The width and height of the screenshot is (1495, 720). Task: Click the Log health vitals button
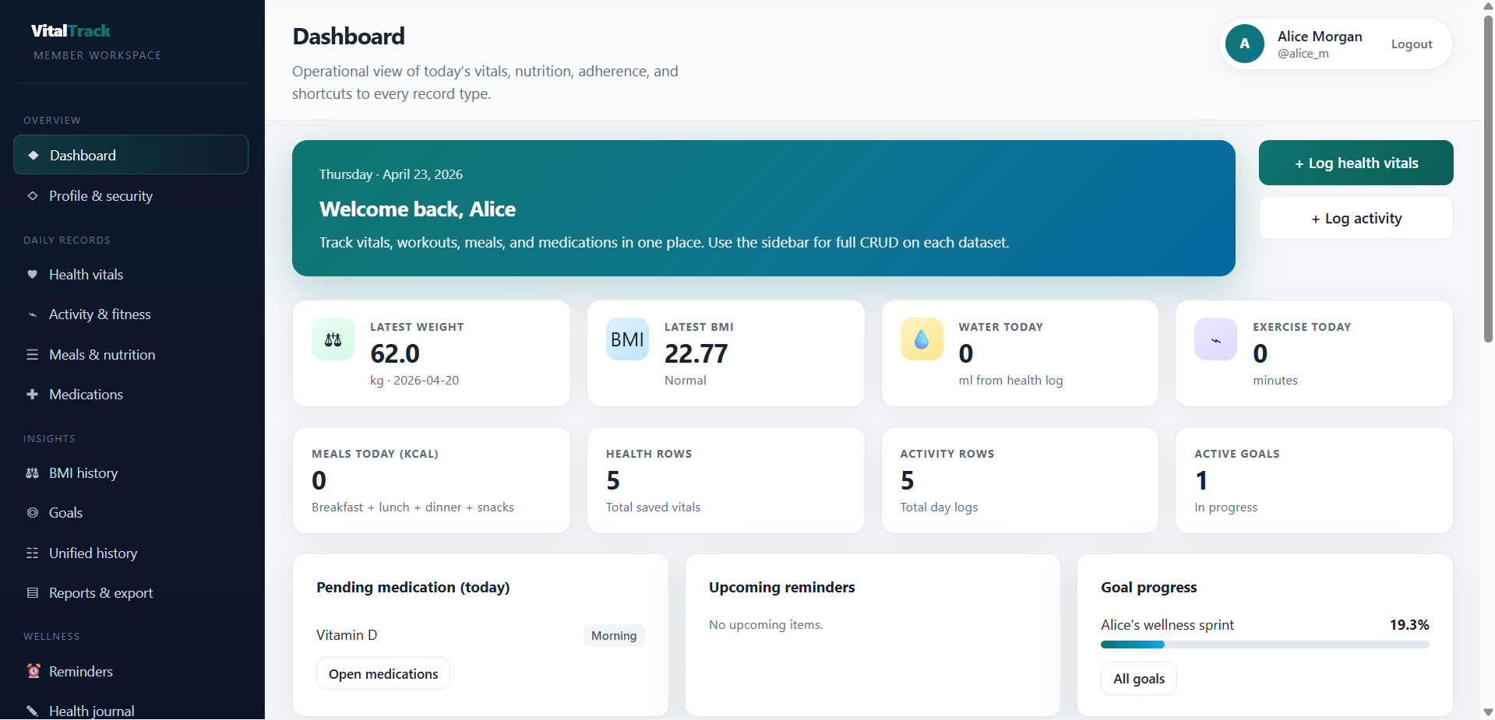tap(1356, 163)
